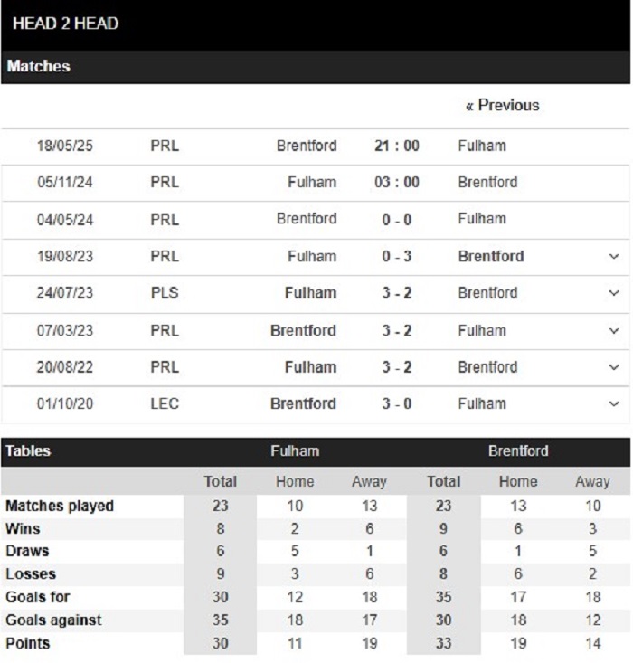Click the HEAD 2 HEAD title
Screen dimensions: 633x663
[66, 24]
